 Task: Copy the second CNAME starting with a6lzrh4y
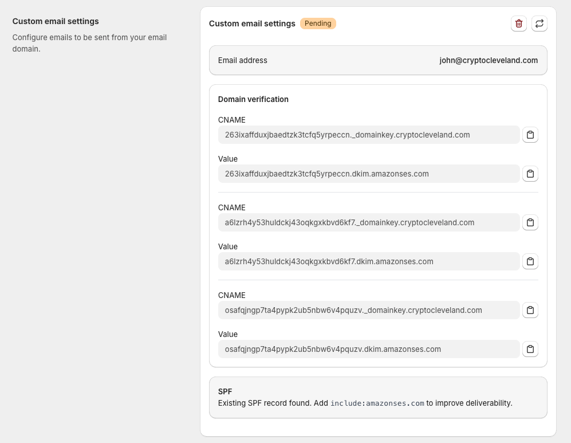pyautogui.click(x=530, y=222)
